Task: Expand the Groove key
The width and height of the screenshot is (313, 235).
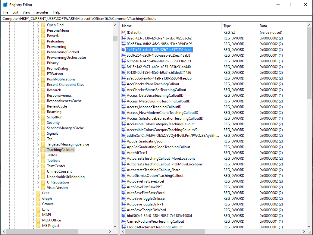Action: (33, 204)
